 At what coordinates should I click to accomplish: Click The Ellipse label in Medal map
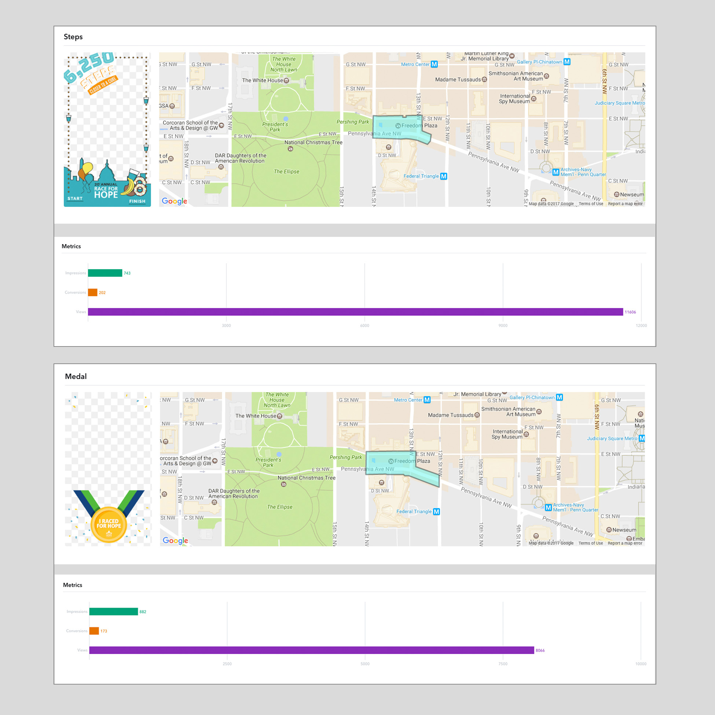click(280, 507)
